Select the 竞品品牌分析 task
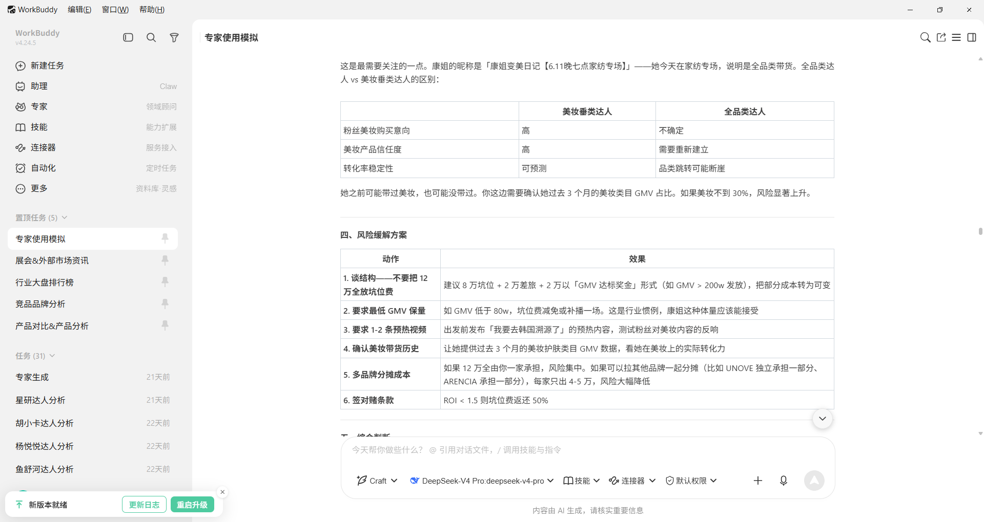This screenshot has height=522, width=984. 93,304
